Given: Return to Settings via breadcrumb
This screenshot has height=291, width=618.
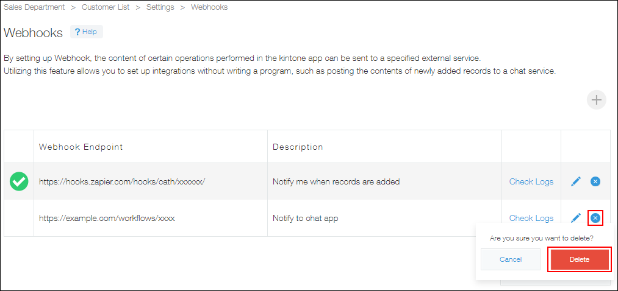Looking at the screenshot, I should pos(160,7).
